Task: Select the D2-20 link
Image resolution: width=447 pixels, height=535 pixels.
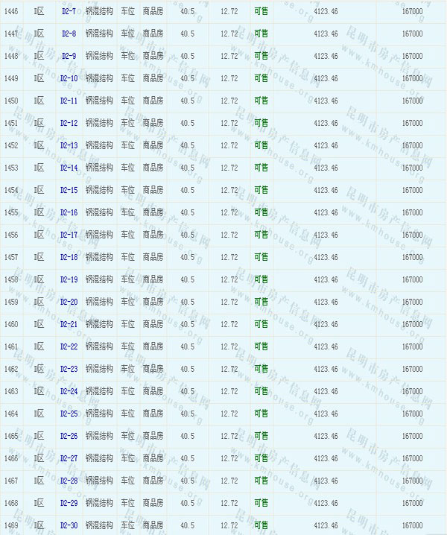Action: [x=69, y=303]
